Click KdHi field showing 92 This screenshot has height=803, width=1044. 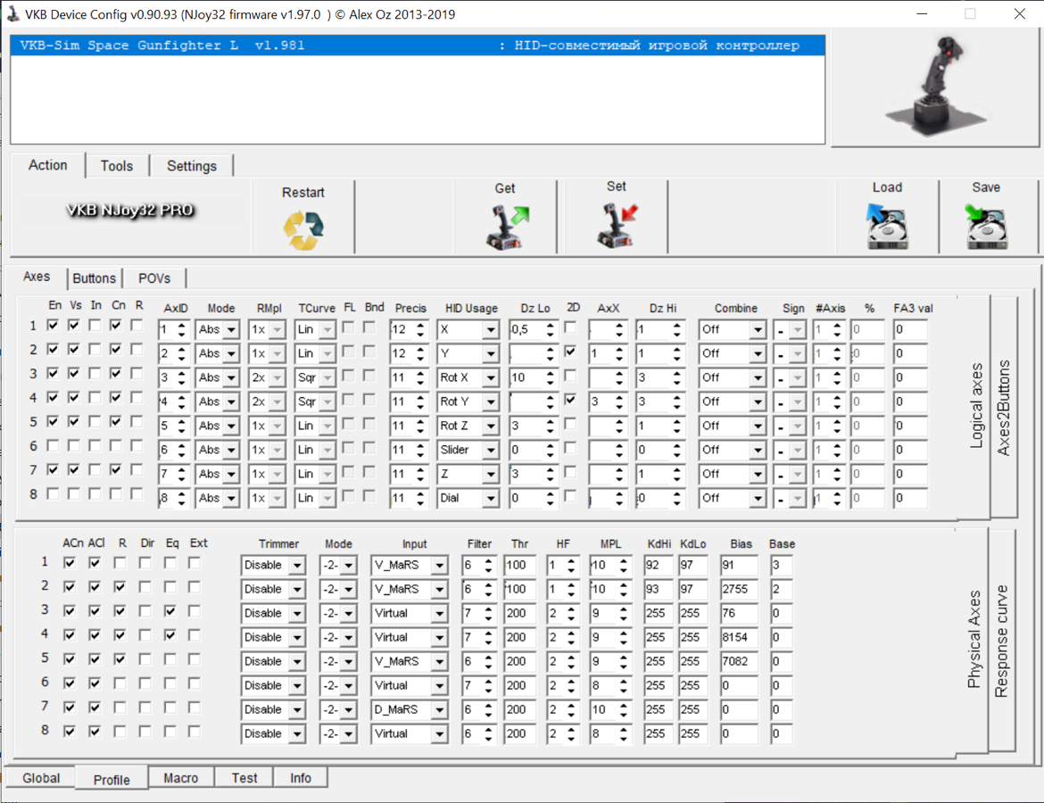click(658, 566)
